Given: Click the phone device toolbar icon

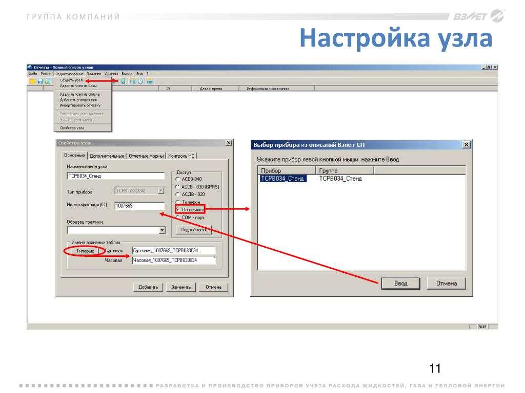Looking at the screenshot, I should tap(123, 81).
